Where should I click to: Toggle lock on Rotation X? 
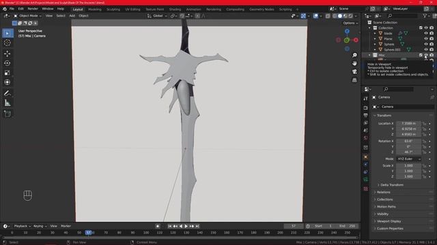(x=424, y=142)
